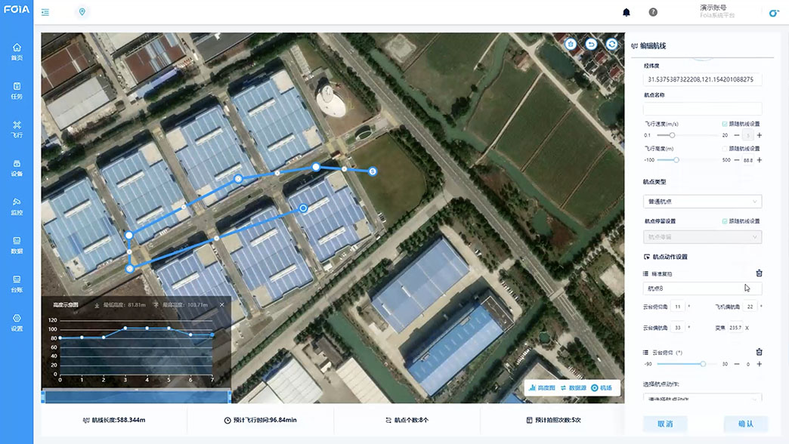This screenshot has width=789, height=444.
Task: Click the 确认 confirm button
Action: click(x=745, y=424)
